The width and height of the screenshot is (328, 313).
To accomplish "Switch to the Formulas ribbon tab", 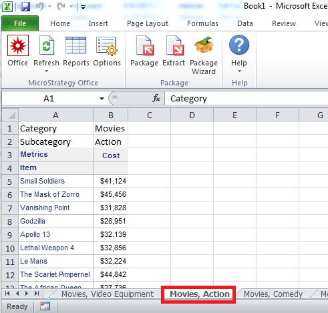I will (202, 23).
